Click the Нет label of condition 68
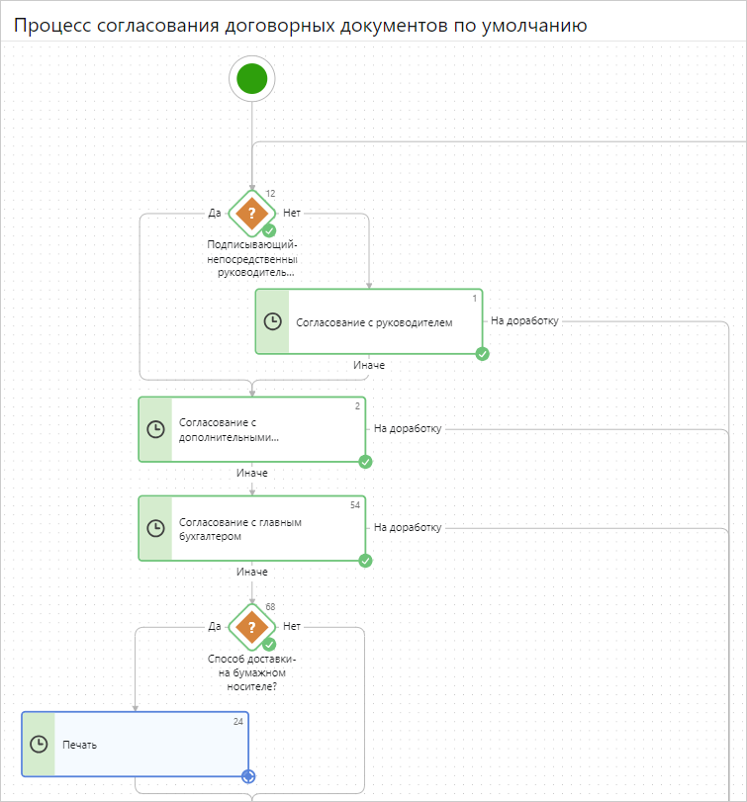 pyautogui.click(x=292, y=626)
